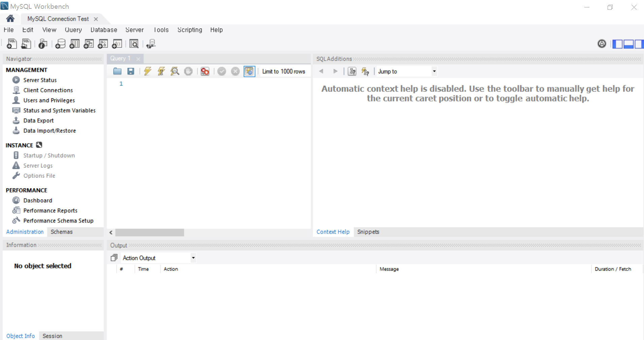
Task: Open the object inspector icon
Action: point(43,44)
